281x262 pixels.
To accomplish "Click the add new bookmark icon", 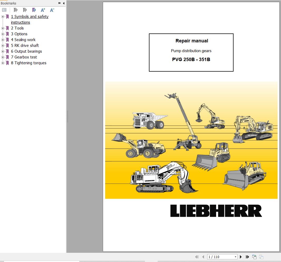I will point(25,10).
